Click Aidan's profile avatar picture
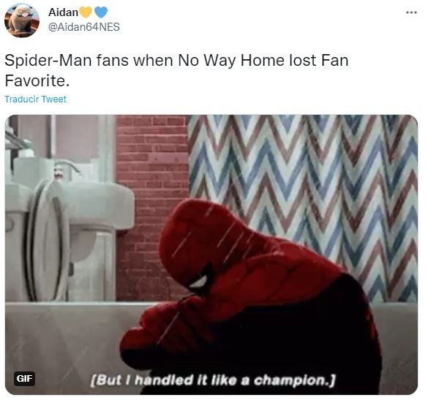The image size is (428, 400). pyautogui.click(x=22, y=20)
